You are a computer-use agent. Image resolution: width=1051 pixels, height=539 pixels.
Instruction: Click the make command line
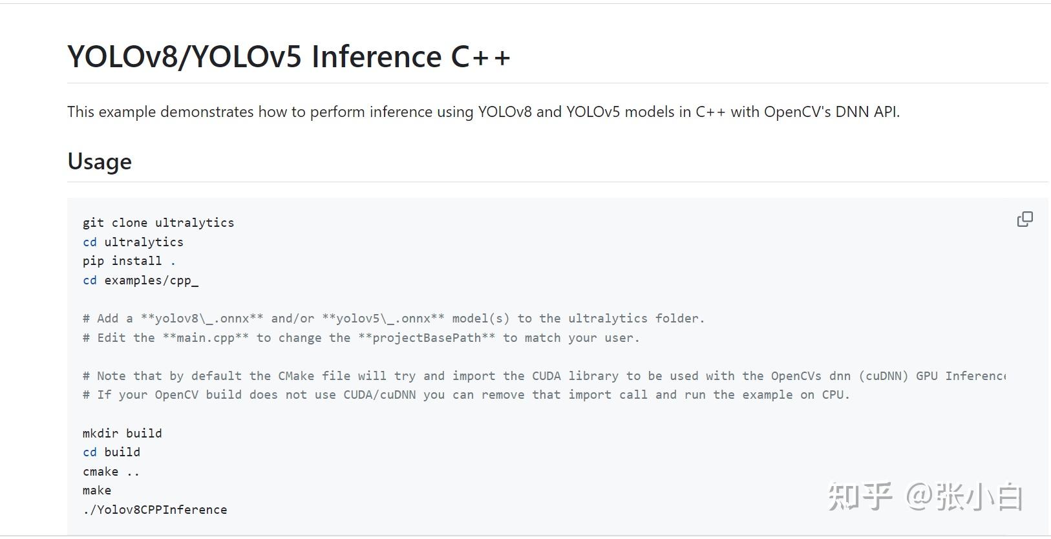pos(97,491)
